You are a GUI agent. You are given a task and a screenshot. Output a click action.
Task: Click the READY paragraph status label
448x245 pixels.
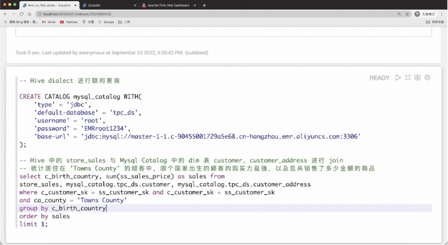click(x=380, y=78)
